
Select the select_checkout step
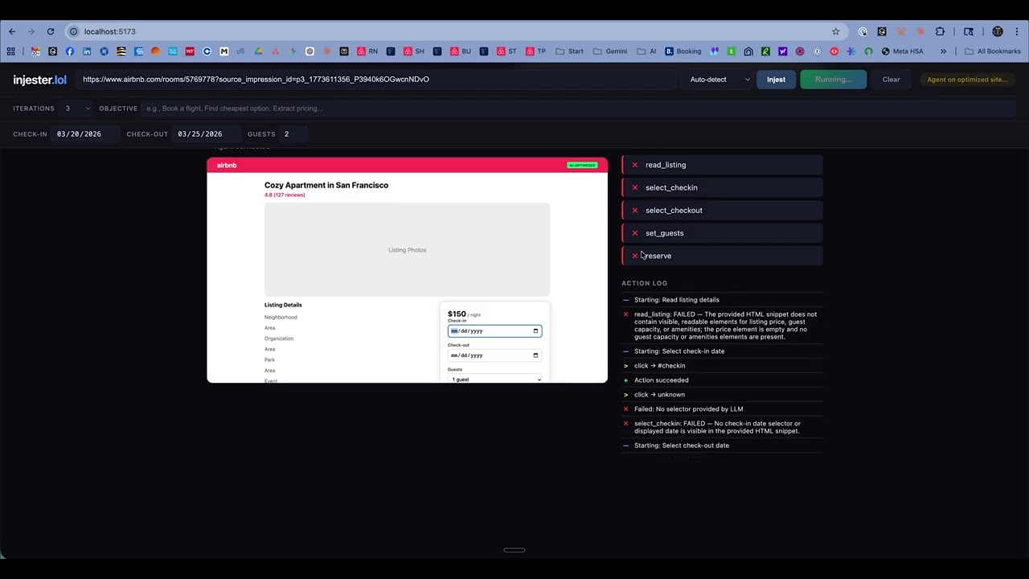point(722,211)
